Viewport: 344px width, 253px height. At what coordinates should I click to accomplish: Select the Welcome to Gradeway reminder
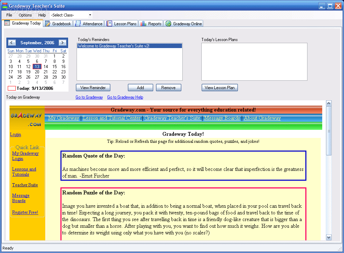pos(129,46)
